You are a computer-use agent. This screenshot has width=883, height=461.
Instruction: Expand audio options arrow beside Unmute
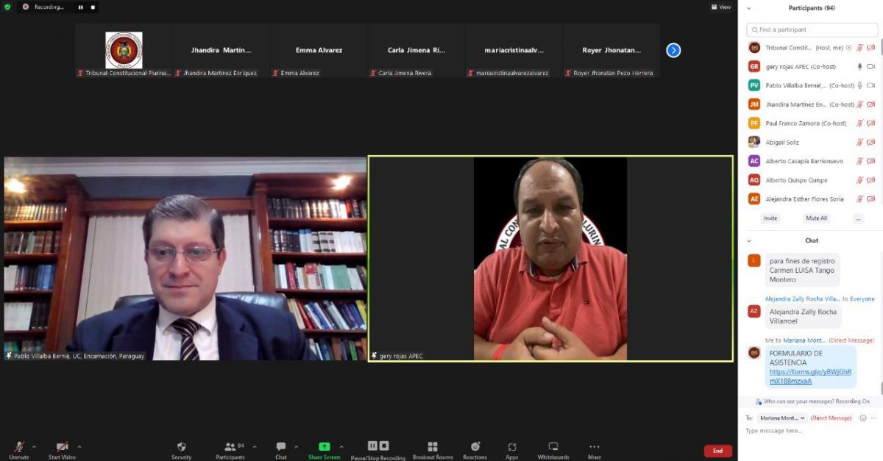coord(35,446)
